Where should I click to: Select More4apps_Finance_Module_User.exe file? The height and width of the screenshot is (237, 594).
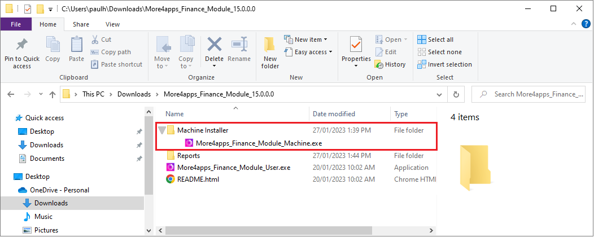click(x=234, y=168)
